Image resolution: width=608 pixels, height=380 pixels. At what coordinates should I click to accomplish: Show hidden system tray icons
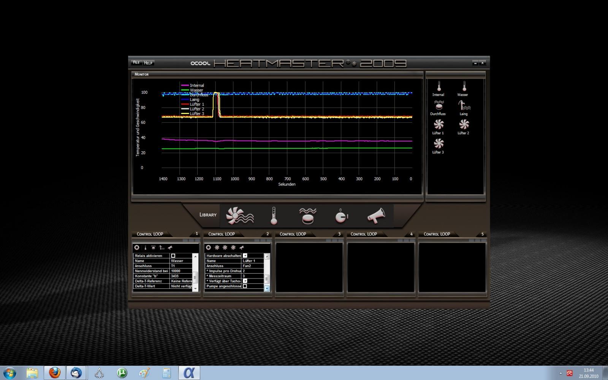(560, 373)
